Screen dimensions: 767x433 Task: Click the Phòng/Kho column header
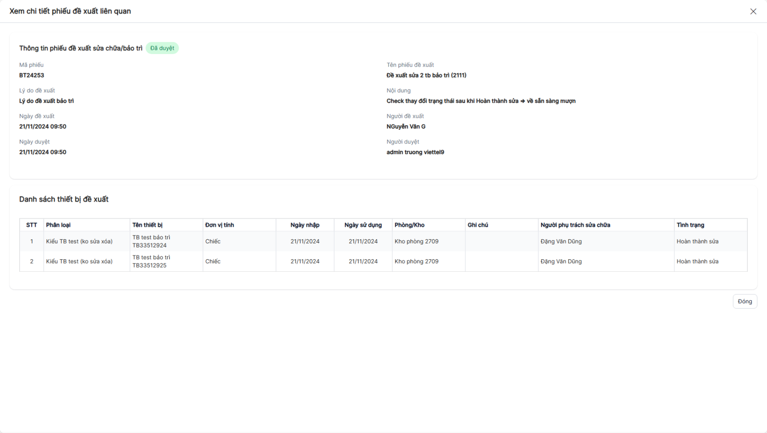pos(409,225)
